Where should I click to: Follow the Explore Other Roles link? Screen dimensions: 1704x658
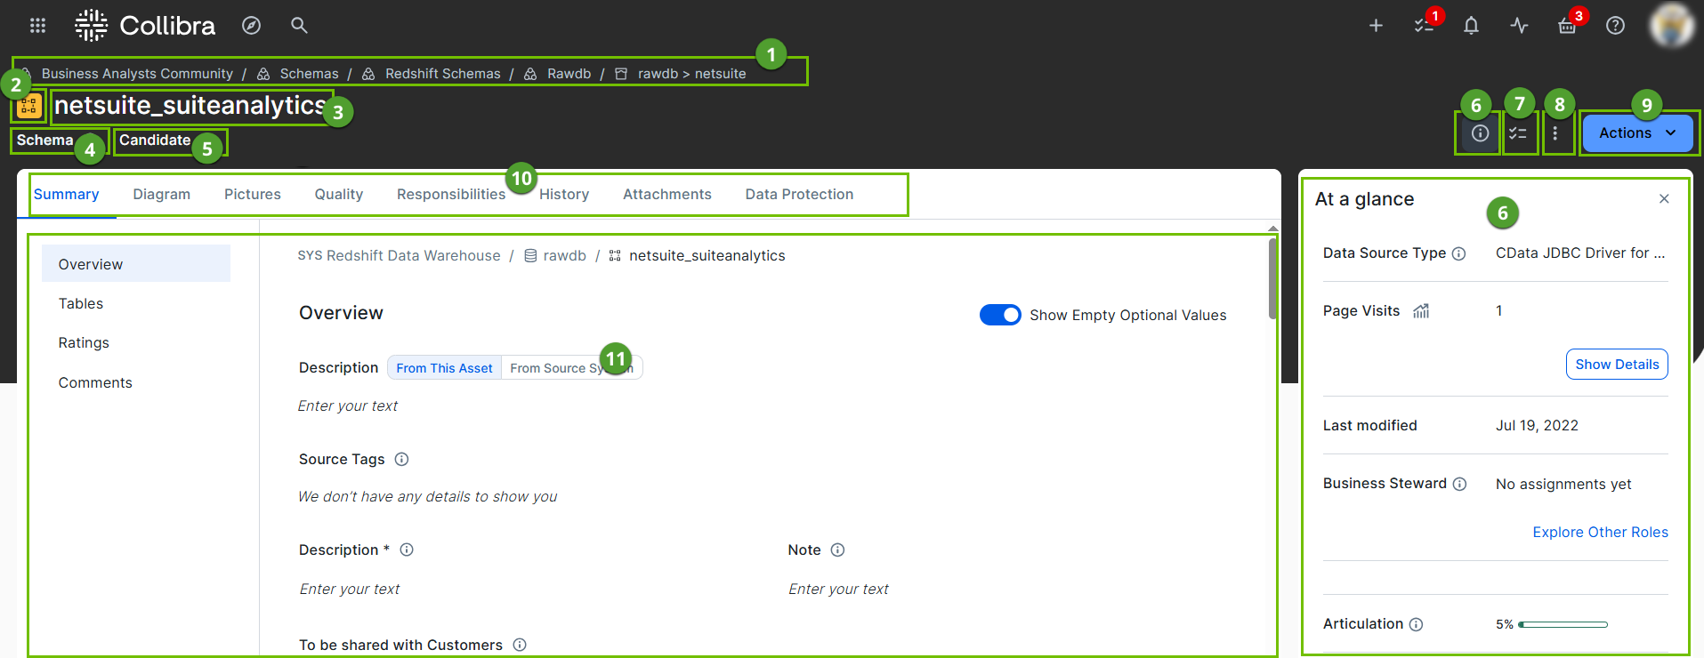point(1600,533)
